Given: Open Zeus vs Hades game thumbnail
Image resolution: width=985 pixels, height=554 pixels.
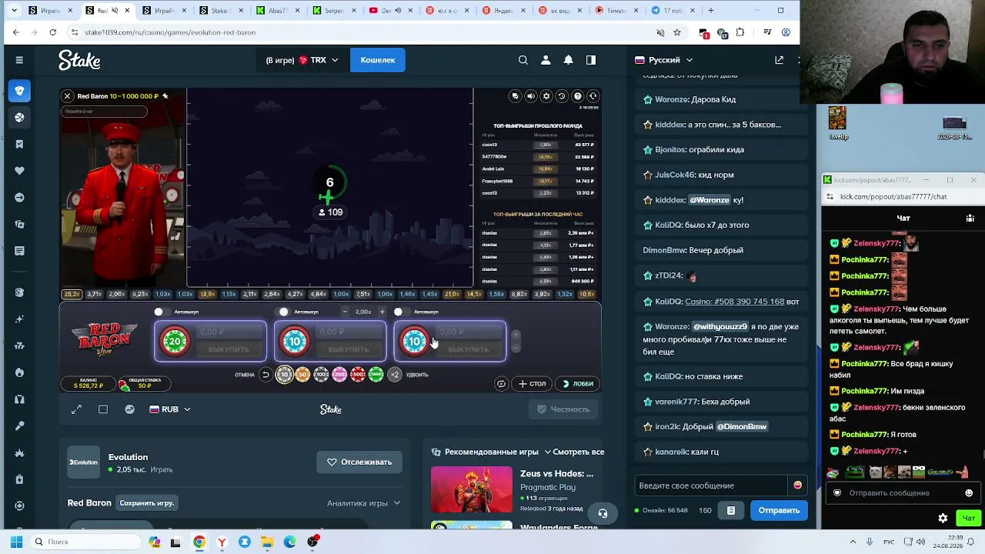Looking at the screenshot, I should 471,489.
